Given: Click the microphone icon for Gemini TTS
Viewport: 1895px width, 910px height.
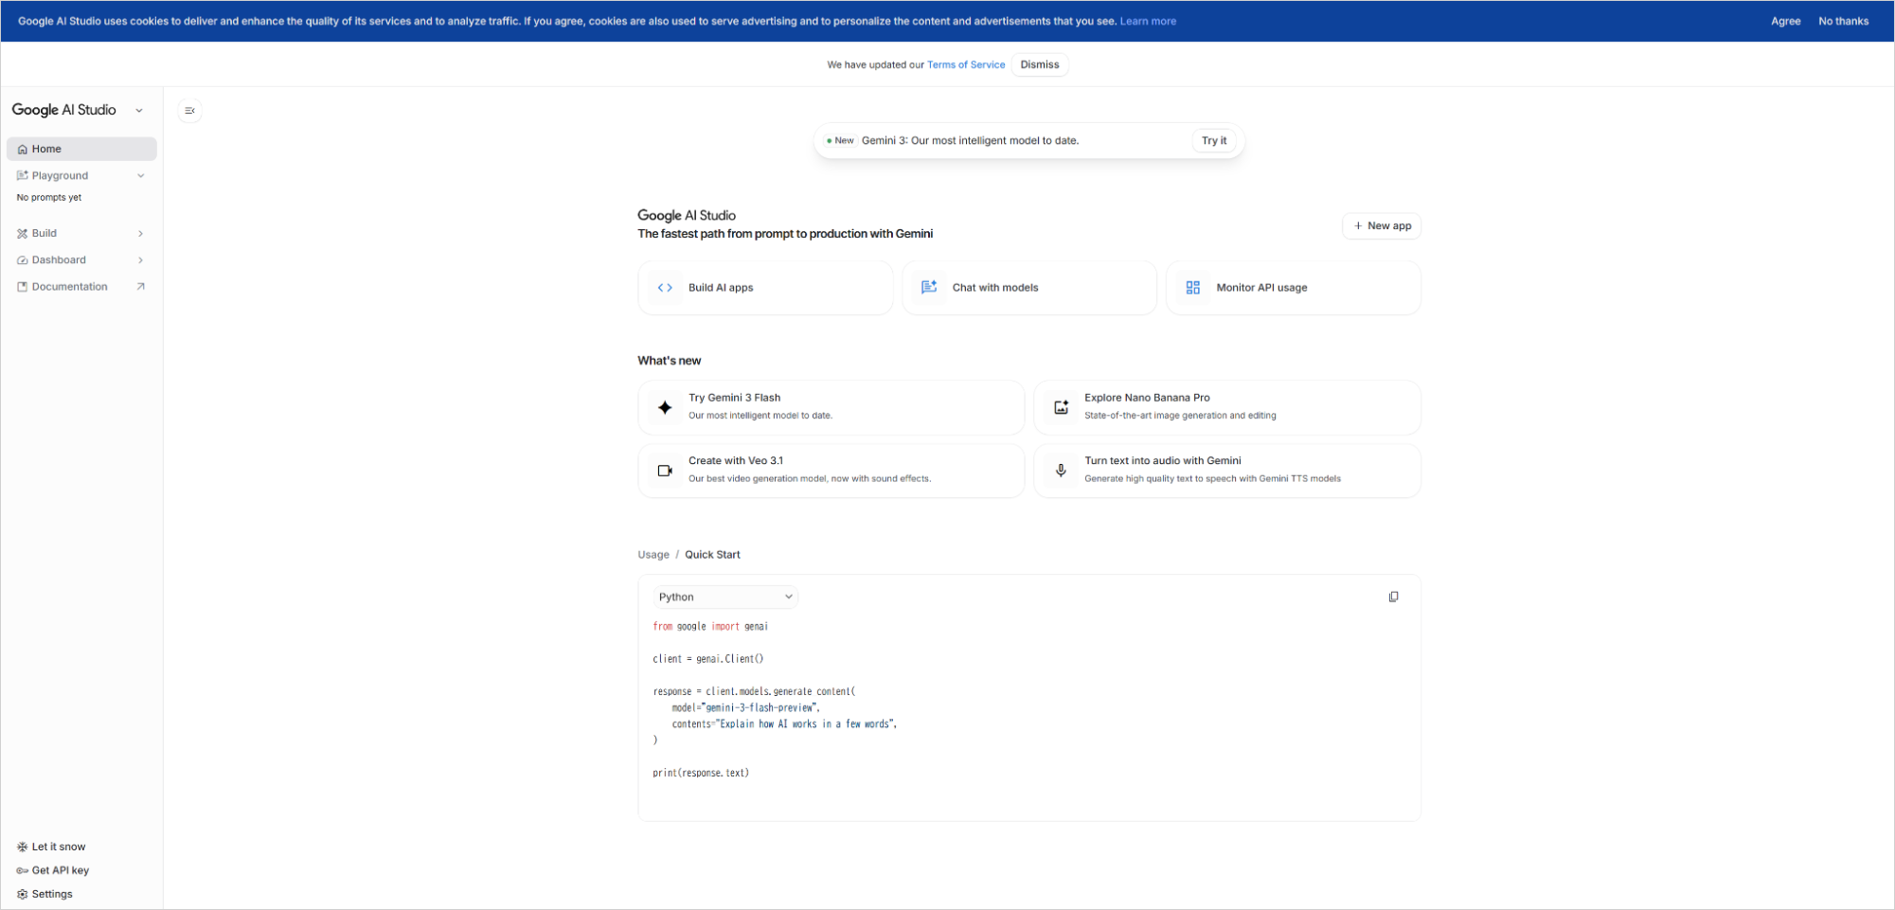Looking at the screenshot, I should tap(1061, 470).
